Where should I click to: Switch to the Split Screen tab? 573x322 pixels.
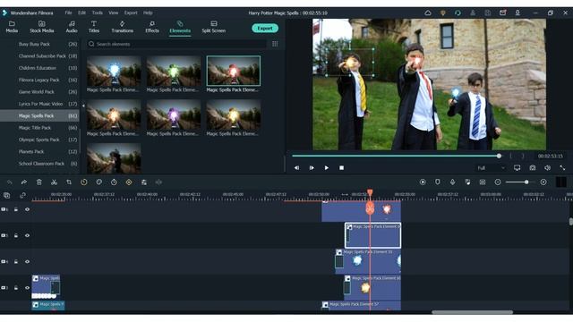[214, 27]
